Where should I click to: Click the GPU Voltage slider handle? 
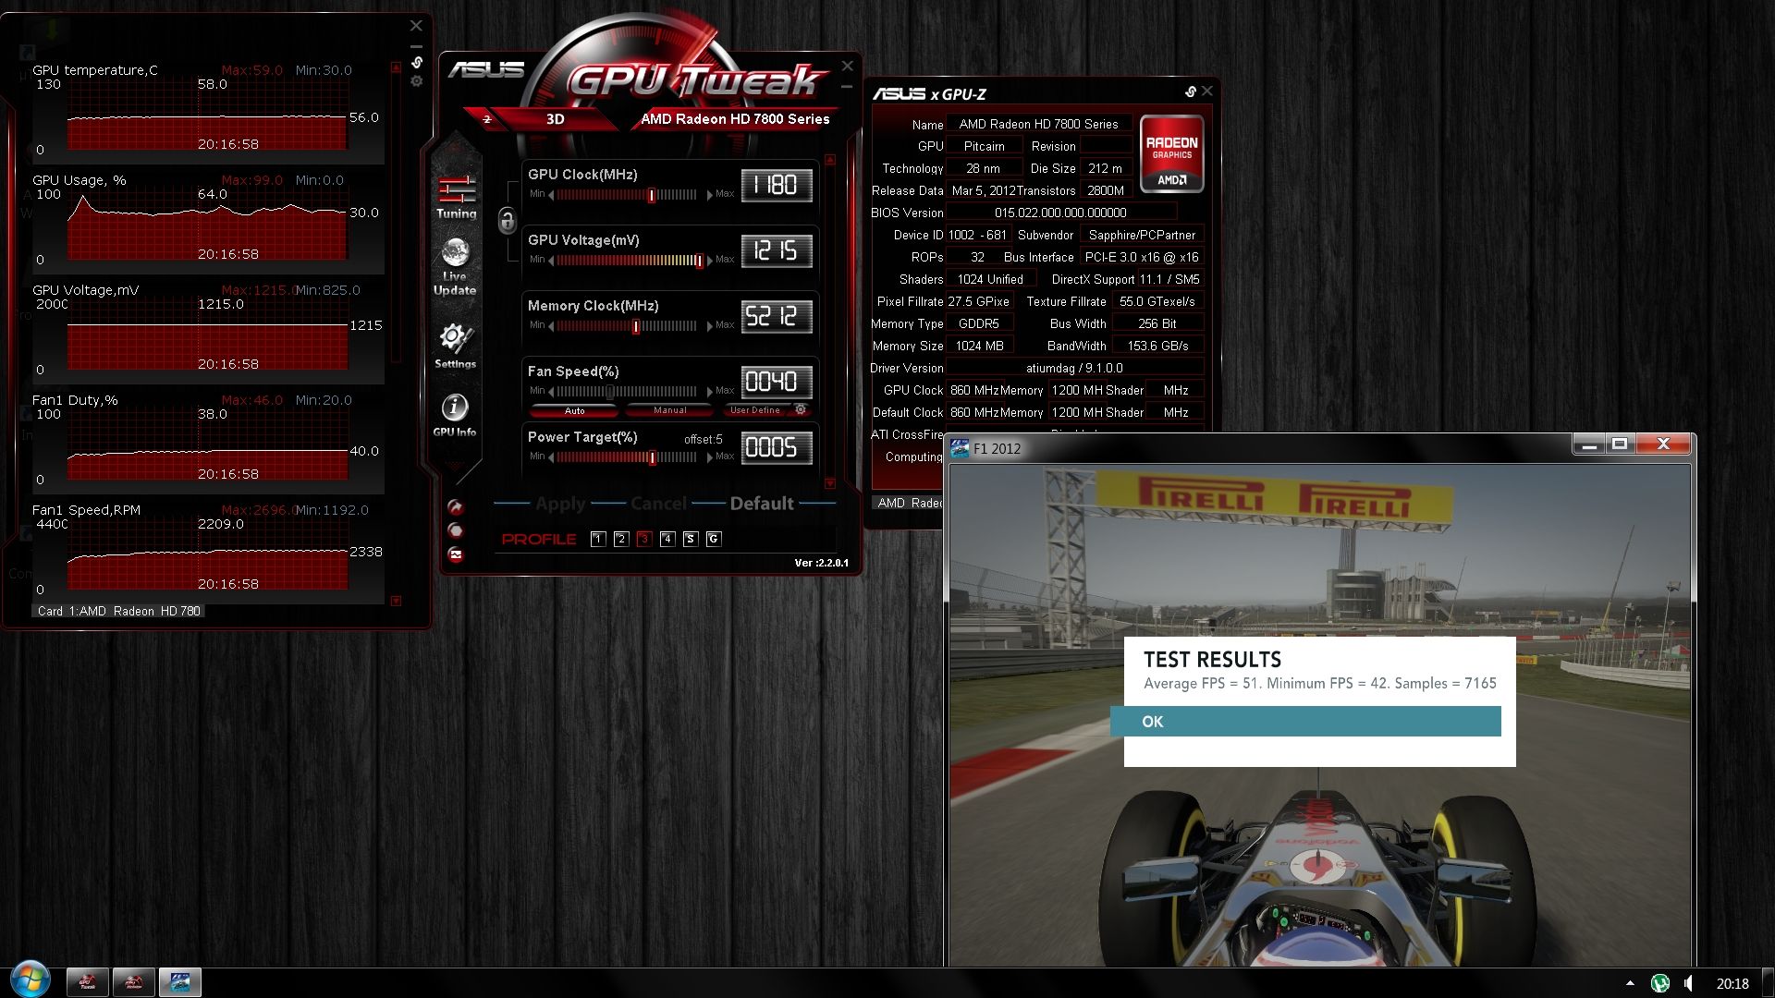click(699, 261)
